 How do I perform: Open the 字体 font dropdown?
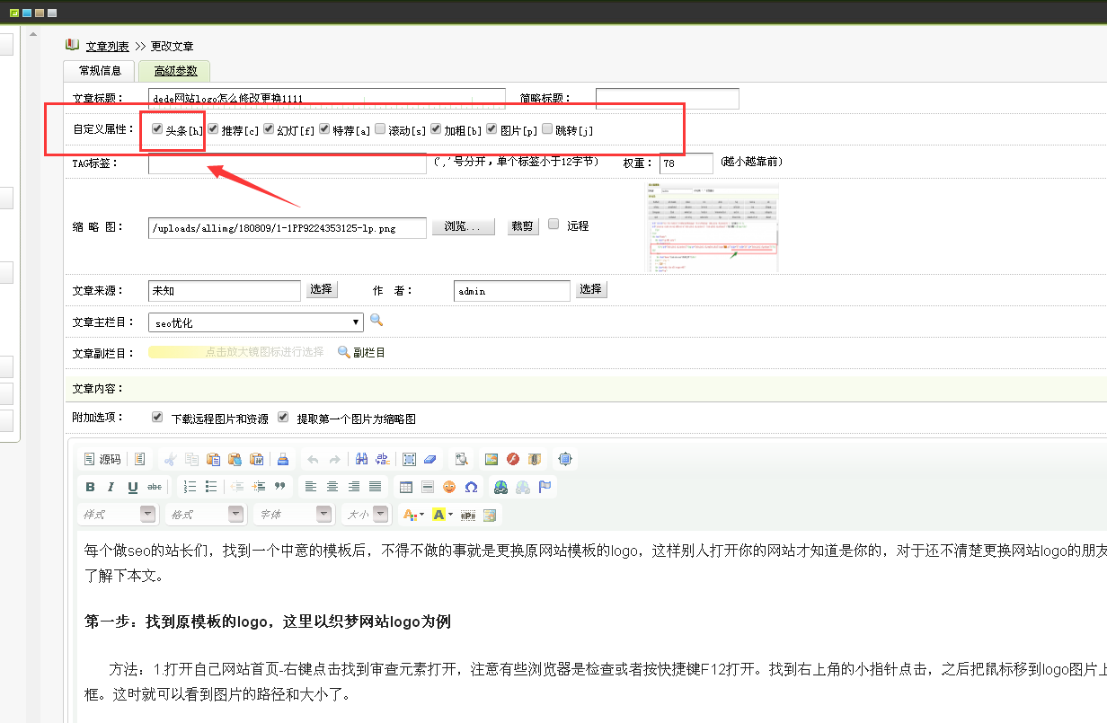point(294,515)
